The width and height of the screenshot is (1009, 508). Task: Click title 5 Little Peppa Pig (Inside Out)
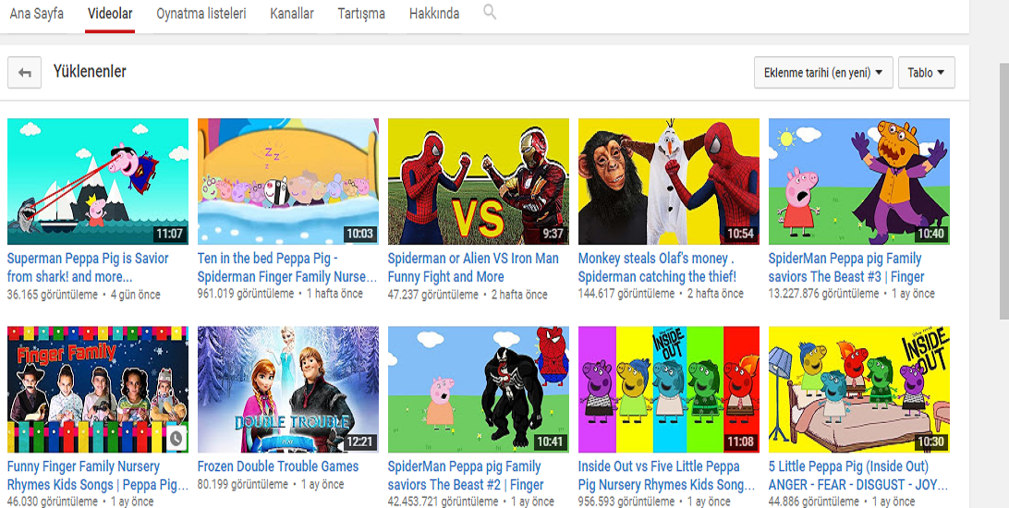tap(858, 476)
